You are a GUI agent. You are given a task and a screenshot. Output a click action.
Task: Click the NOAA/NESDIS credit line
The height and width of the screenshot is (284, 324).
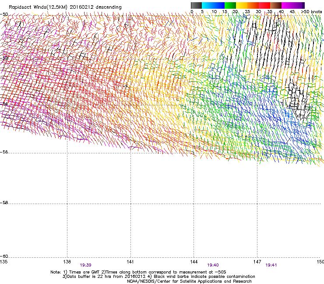point(189,281)
